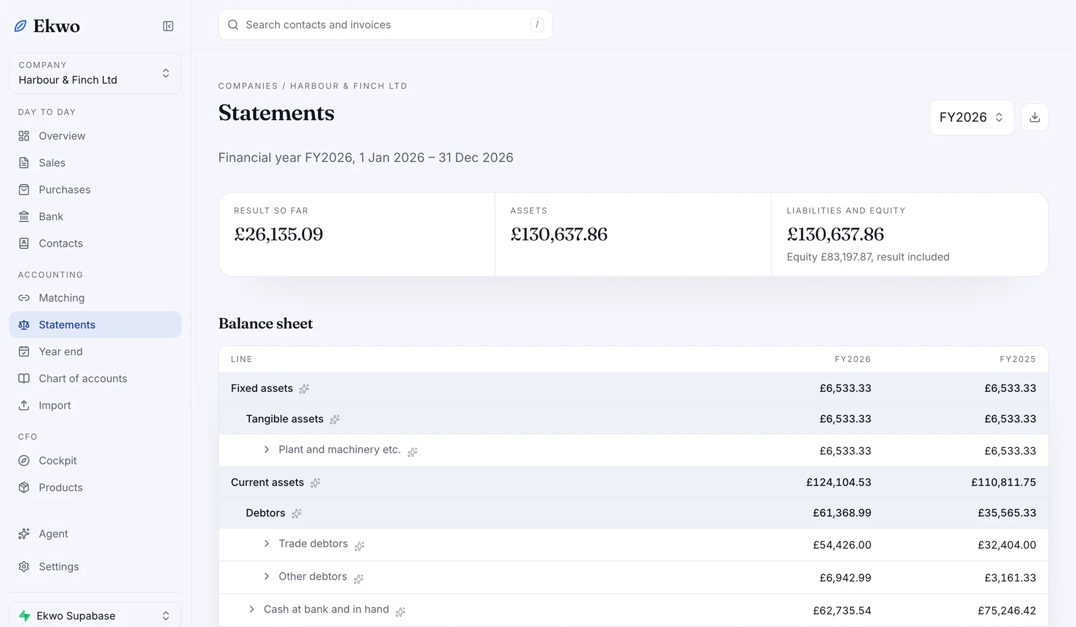Click the slash shortcut badge in search
1076x627 pixels.
click(537, 25)
